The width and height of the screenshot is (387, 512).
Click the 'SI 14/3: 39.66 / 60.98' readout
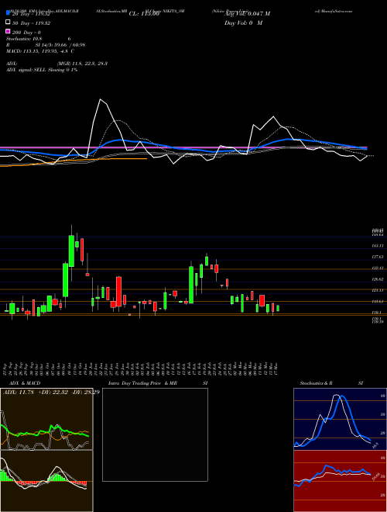60,45
